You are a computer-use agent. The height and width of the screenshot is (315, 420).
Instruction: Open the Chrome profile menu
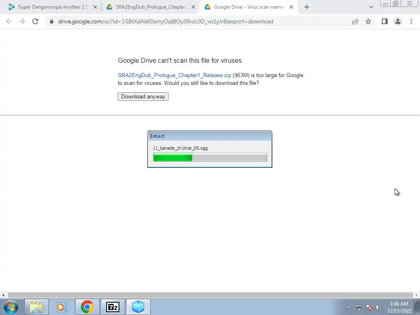(x=398, y=21)
